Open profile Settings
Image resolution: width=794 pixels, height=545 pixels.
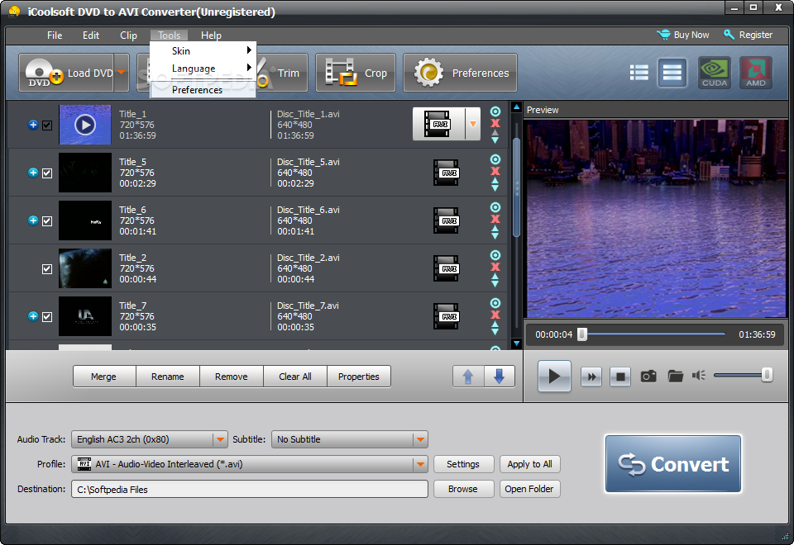coord(463,464)
